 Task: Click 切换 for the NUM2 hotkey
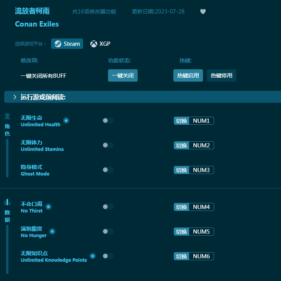pos(181,146)
